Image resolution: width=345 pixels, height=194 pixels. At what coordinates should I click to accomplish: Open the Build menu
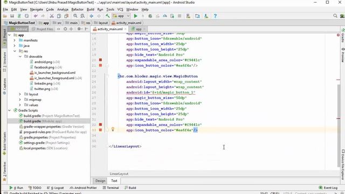[x=91, y=10]
